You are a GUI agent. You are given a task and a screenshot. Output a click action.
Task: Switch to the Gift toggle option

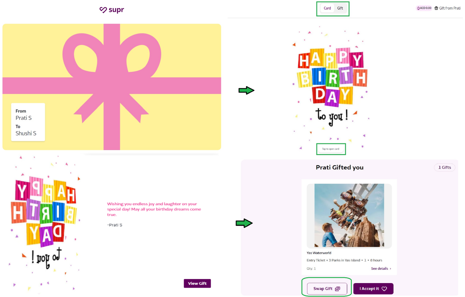340,8
